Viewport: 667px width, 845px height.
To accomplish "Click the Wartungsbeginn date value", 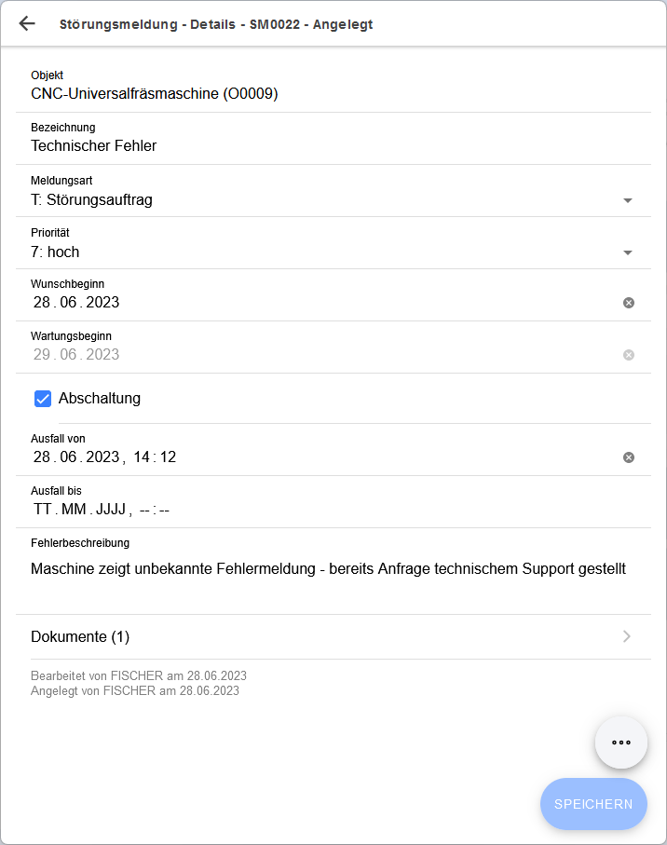I will point(76,355).
